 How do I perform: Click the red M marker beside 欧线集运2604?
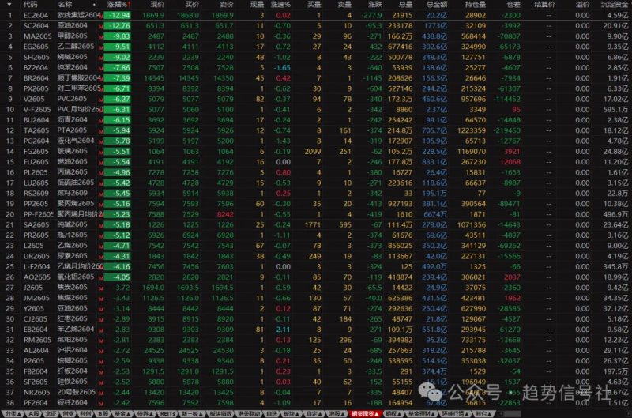tap(101, 16)
